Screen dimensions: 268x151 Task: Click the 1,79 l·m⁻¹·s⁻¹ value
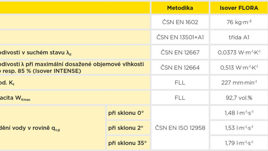coord(239,143)
